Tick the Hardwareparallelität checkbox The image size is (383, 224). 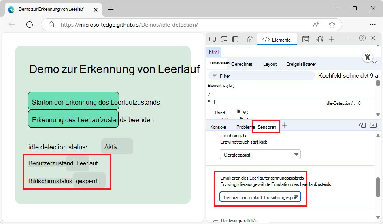tap(216, 222)
